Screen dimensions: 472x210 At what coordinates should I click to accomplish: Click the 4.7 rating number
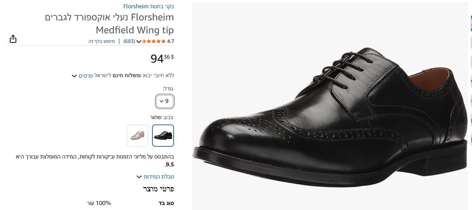170,41
